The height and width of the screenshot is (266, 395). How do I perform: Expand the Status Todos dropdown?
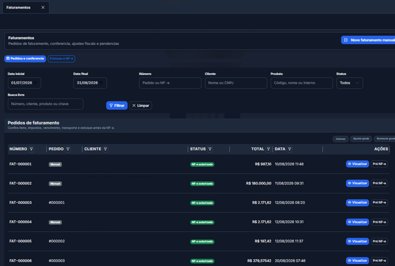(x=350, y=83)
